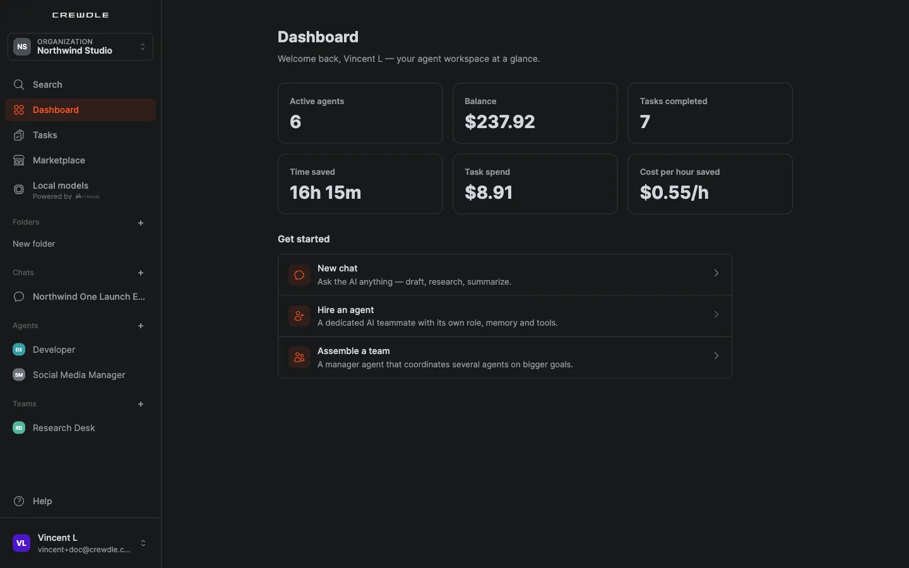Open the Northwind Studio organization switcher
The width and height of the screenshot is (909, 568).
pyautogui.click(x=80, y=47)
